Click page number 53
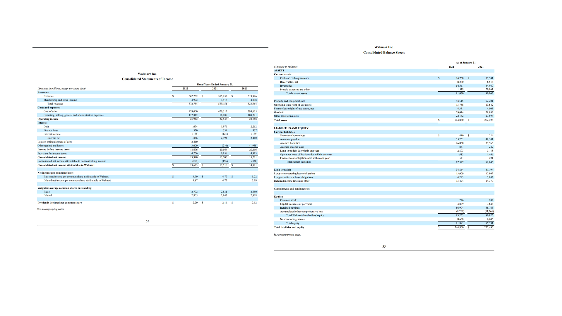Screen dimensions: 562x316 click(x=148, y=221)
